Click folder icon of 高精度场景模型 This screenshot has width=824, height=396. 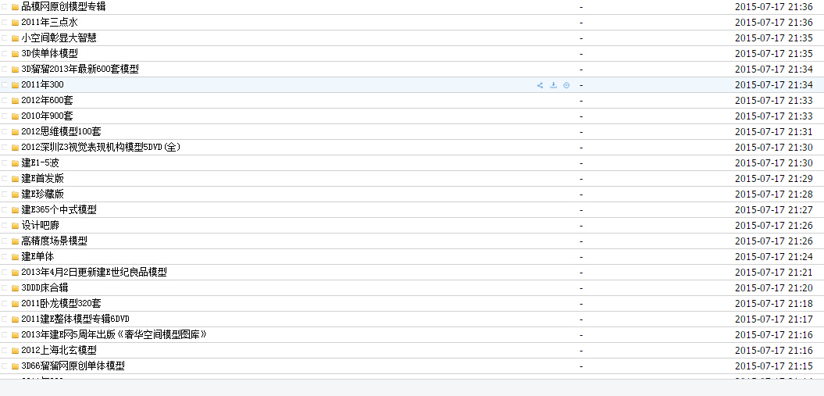[16, 241]
